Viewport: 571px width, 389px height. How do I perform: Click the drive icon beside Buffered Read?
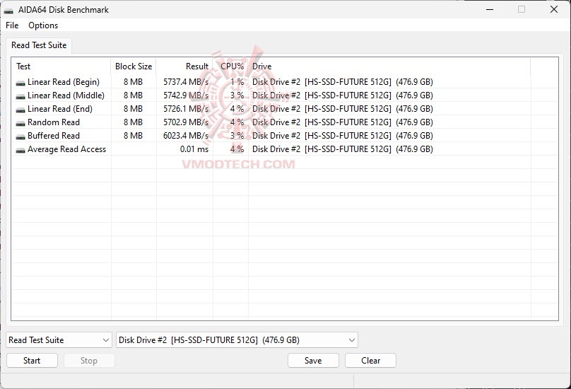click(20, 137)
